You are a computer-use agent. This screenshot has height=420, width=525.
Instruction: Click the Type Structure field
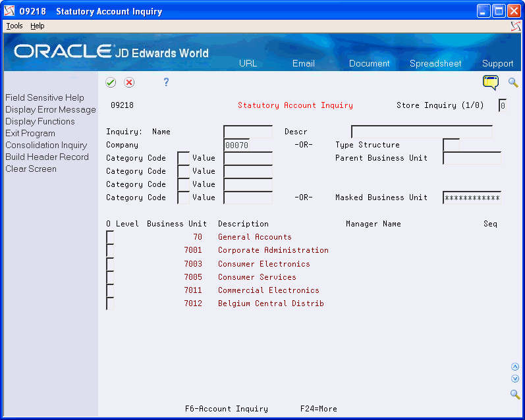pos(451,145)
